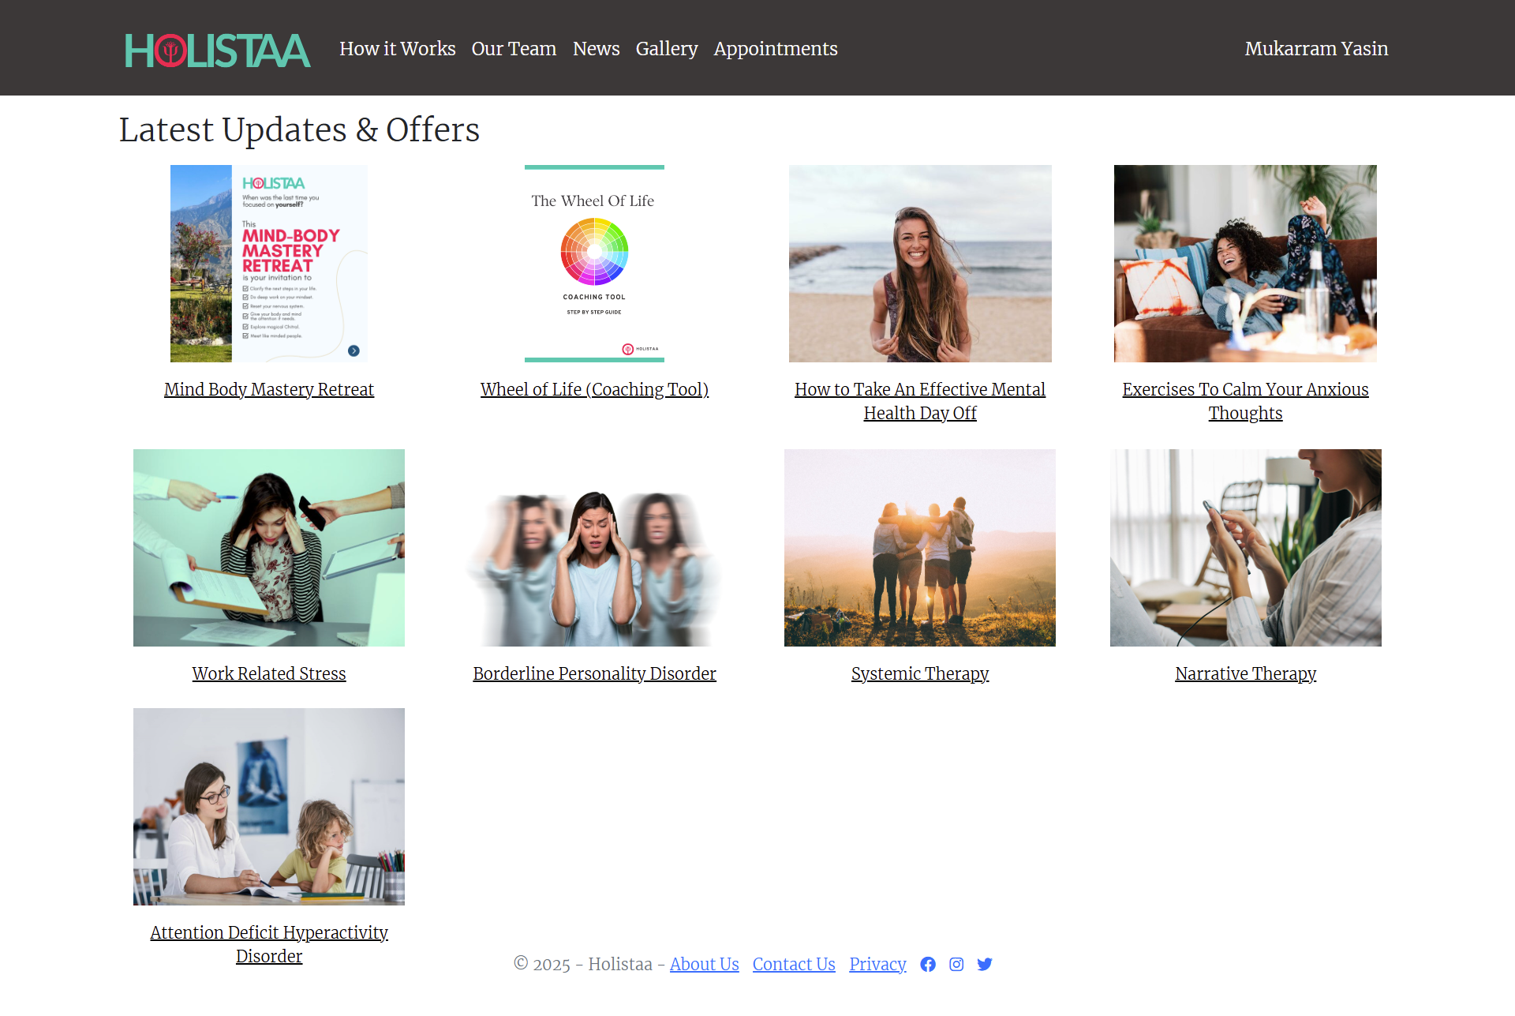This screenshot has height=1016, width=1515.
Task: Open the Instagram footer icon
Action: [956, 964]
